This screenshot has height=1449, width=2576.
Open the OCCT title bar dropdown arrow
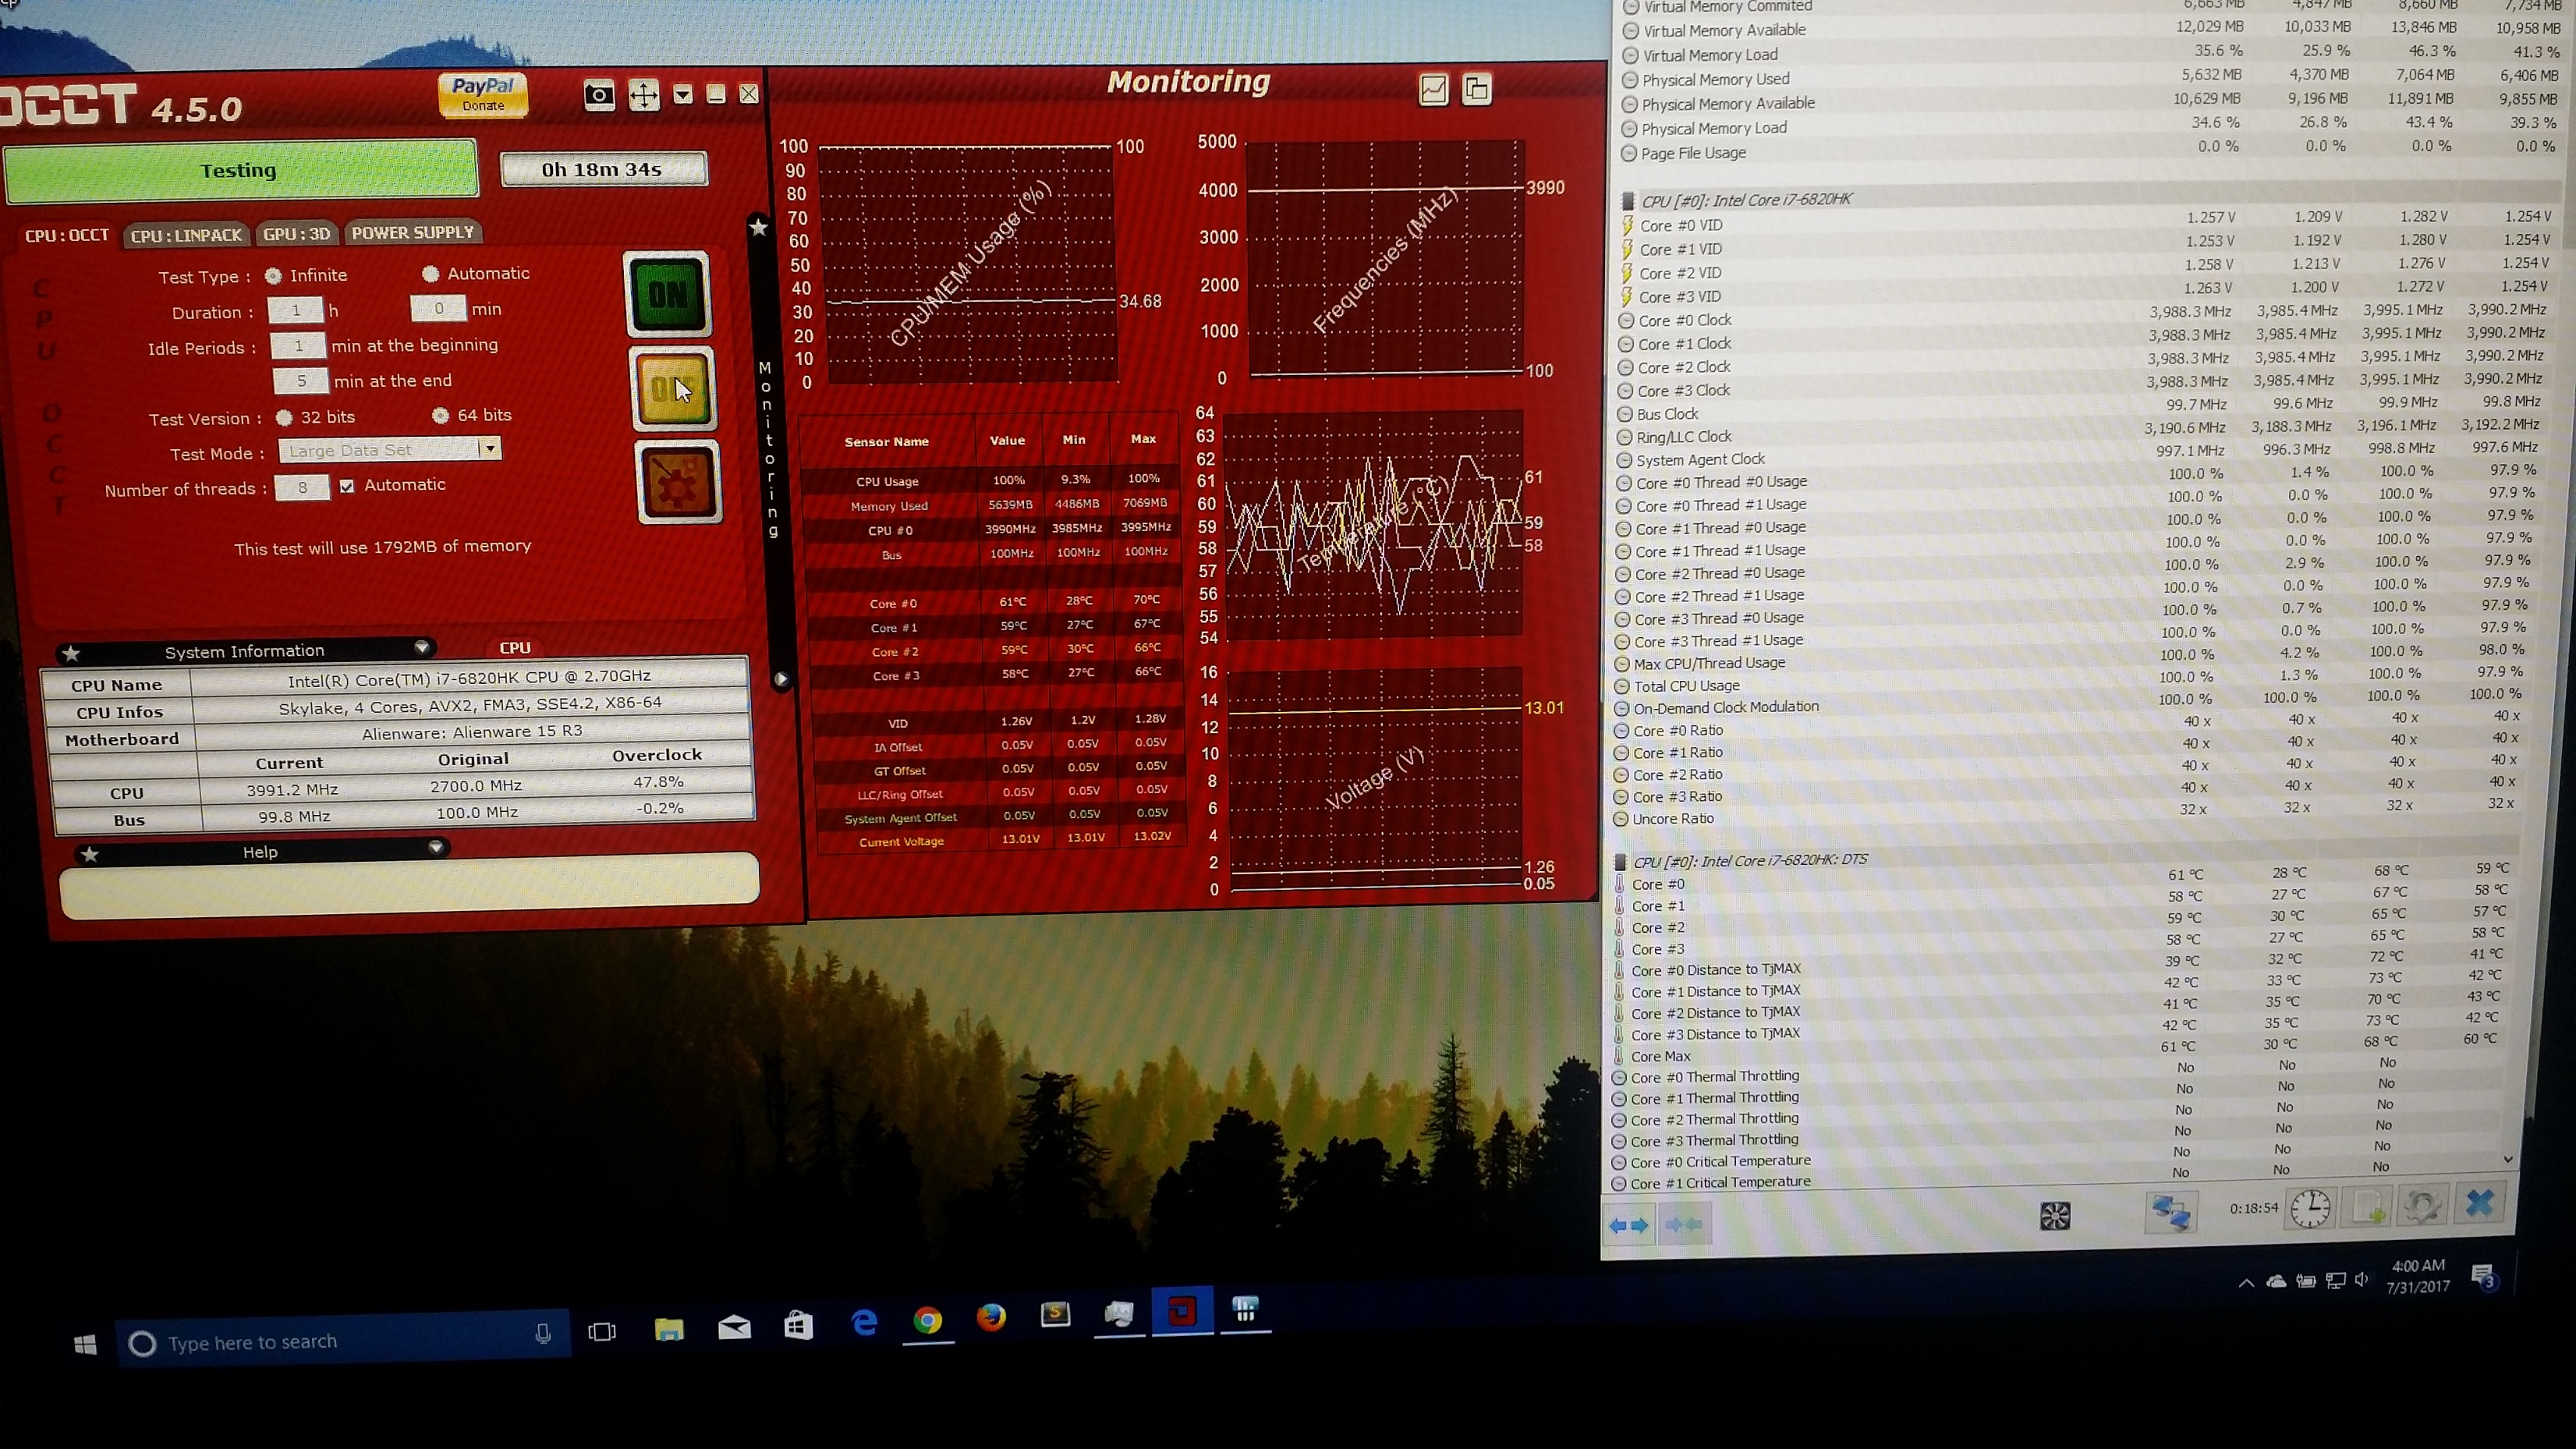683,95
